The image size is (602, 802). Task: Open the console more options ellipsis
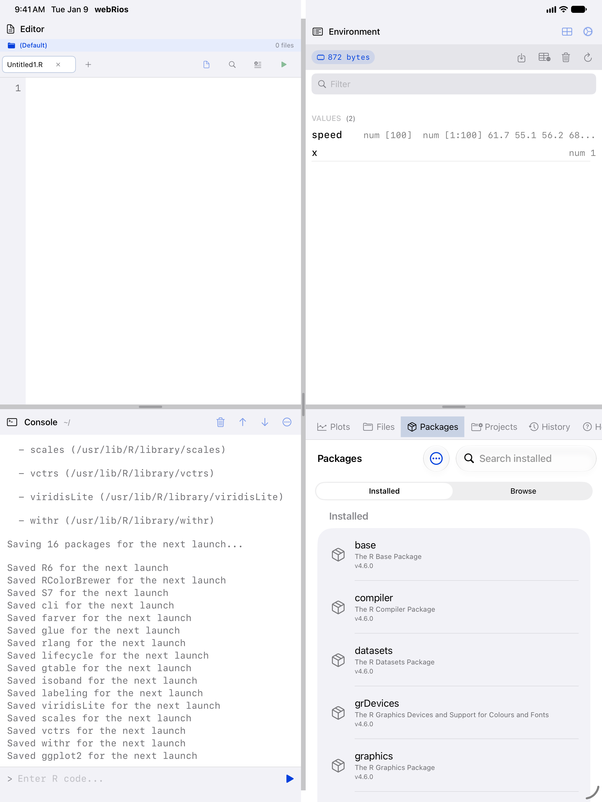[287, 422]
